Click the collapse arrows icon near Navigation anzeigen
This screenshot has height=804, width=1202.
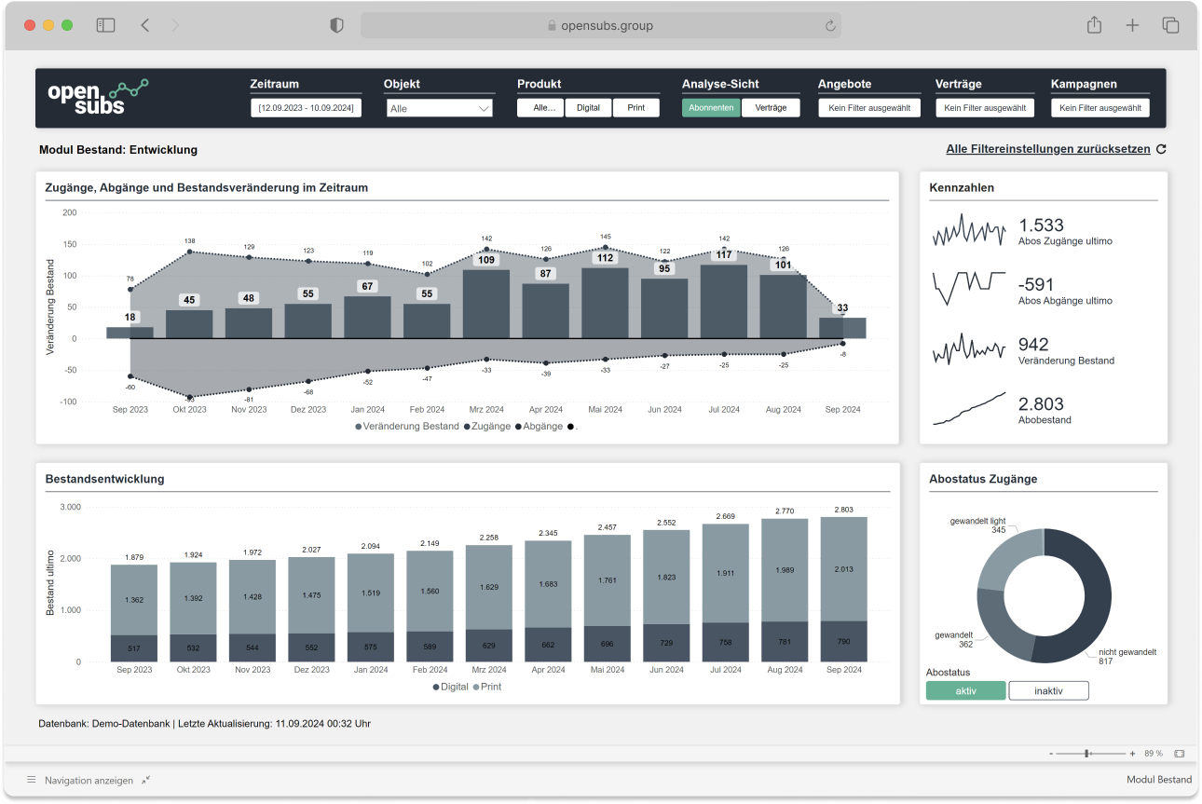pyautogui.click(x=146, y=780)
